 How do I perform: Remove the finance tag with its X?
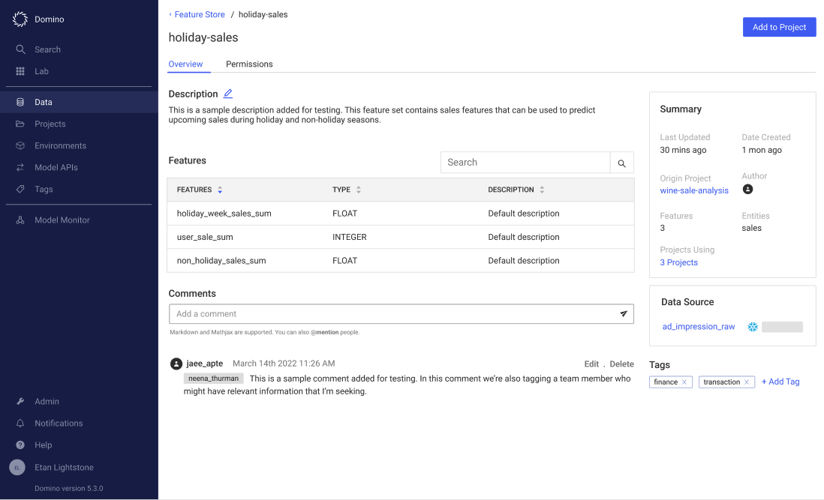(x=684, y=382)
